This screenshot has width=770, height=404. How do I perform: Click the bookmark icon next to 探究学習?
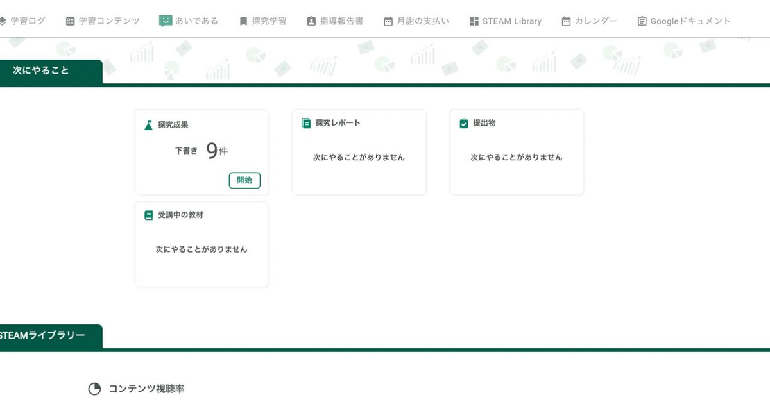[x=242, y=20]
